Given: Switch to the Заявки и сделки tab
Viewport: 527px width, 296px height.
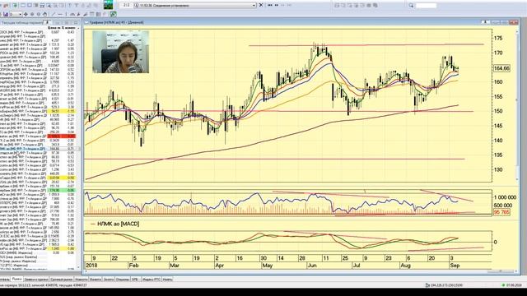Looking at the screenshot, I should tap(36, 280).
